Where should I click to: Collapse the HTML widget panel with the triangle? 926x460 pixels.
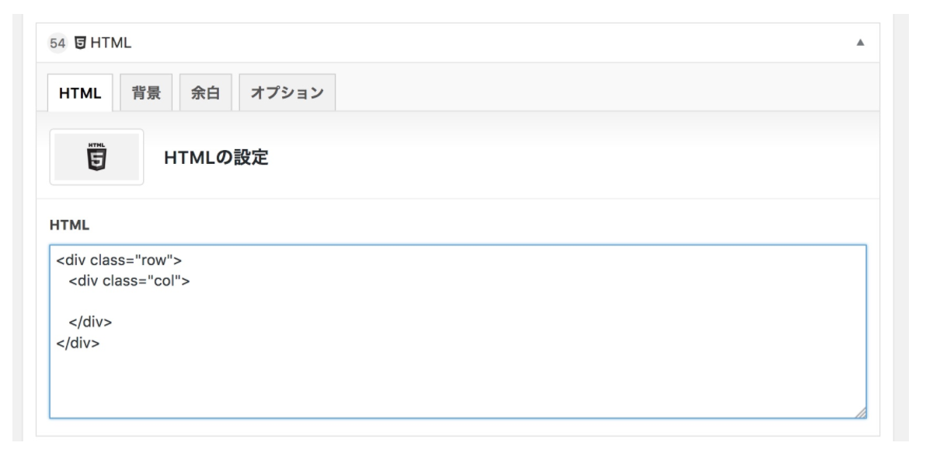point(860,43)
